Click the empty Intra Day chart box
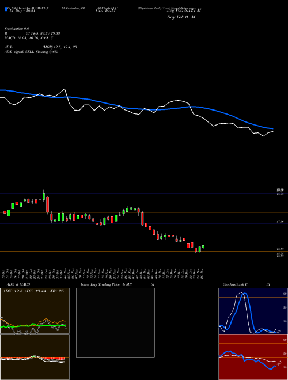 pyautogui.click(x=115, y=322)
